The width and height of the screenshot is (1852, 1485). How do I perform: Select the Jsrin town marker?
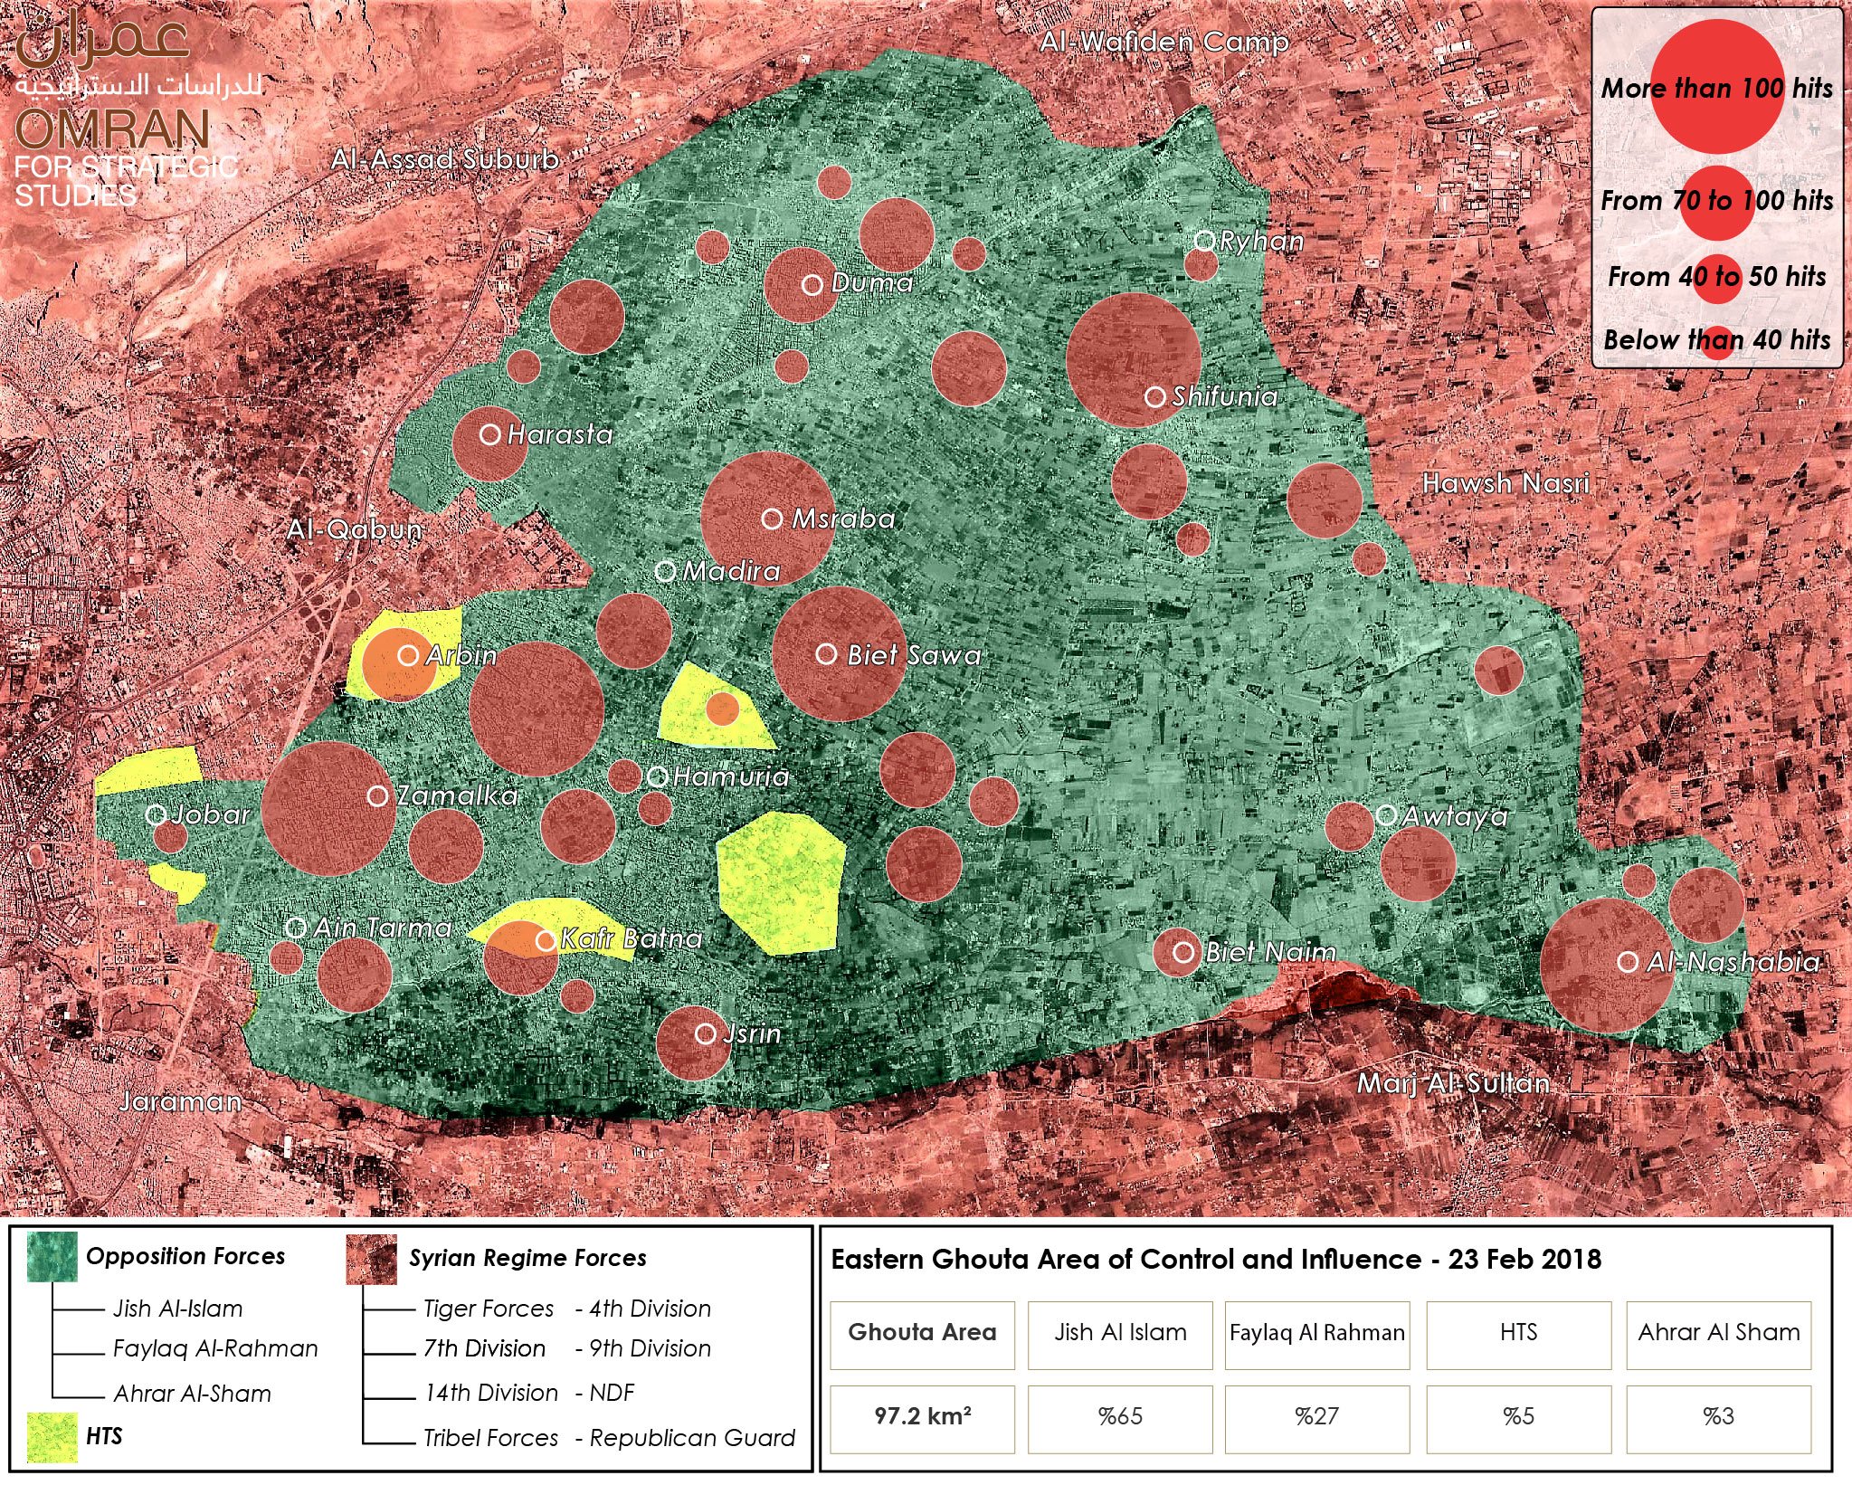tap(705, 1034)
